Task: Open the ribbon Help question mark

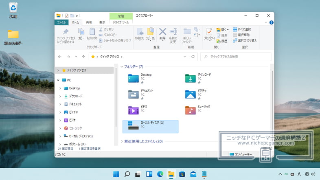Action: pyautogui.click(x=271, y=22)
